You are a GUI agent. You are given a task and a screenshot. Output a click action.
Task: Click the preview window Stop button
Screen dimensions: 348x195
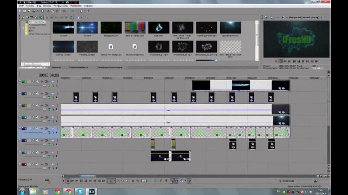pos(299,61)
